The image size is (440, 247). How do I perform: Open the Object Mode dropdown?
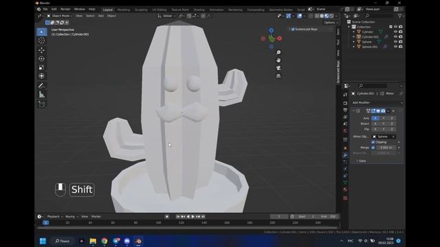[60, 16]
